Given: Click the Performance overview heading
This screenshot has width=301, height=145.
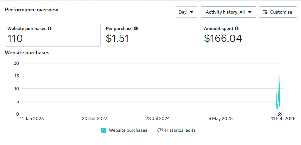Looking at the screenshot, I should coord(31,10).
